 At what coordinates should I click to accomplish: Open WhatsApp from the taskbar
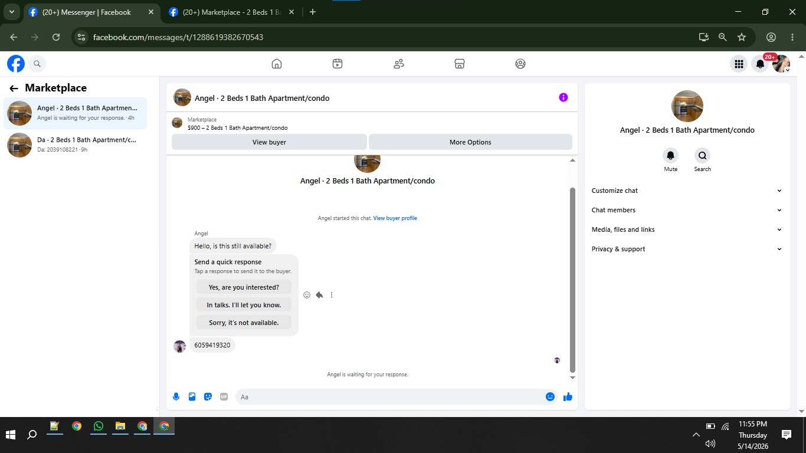click(98, 426)
